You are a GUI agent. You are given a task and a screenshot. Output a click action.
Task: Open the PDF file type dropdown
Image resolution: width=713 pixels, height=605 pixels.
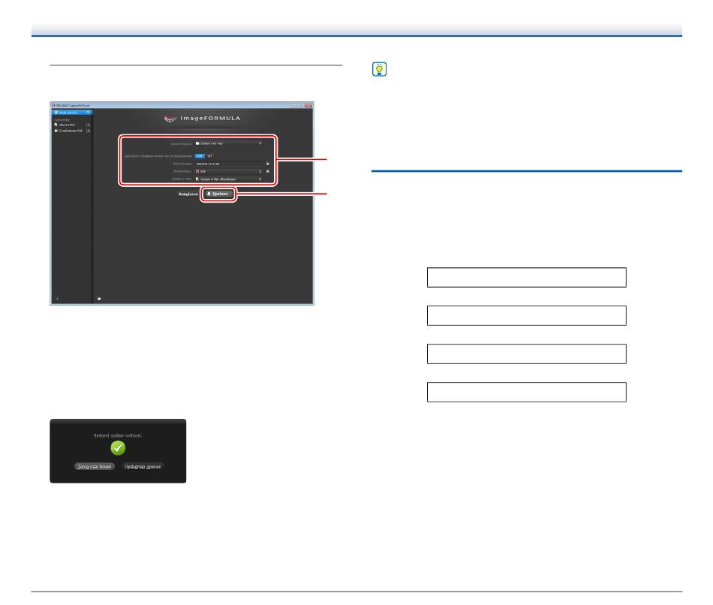pos(228,171)
